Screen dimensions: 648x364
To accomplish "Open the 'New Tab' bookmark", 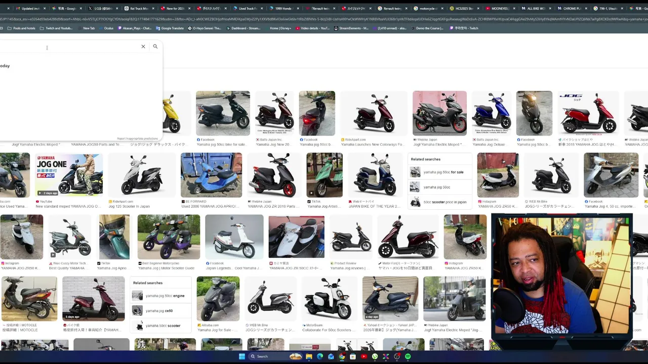I will [86, 28].
